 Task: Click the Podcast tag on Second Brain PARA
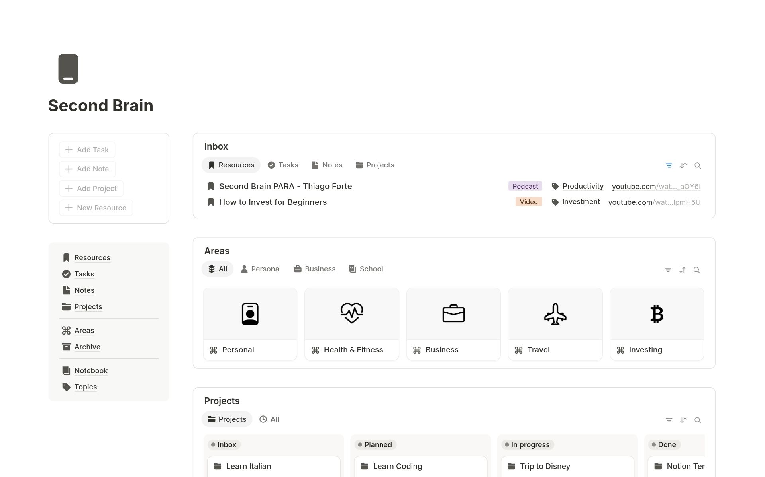tap(525, 186)
